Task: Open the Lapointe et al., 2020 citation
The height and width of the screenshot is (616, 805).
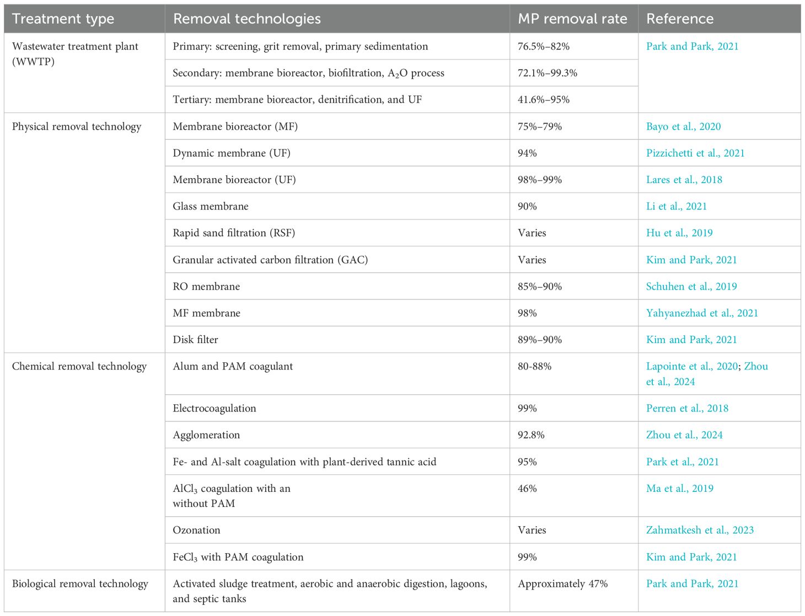Action: [691, 366]
